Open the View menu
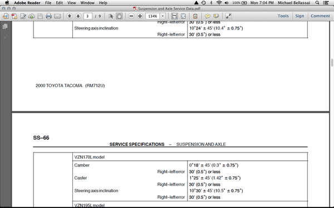This screenshot has height=208, width=334. 72,3
